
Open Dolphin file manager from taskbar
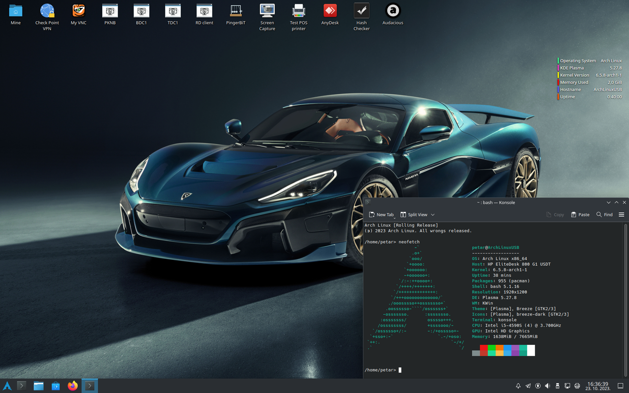[x=39, y=386]
